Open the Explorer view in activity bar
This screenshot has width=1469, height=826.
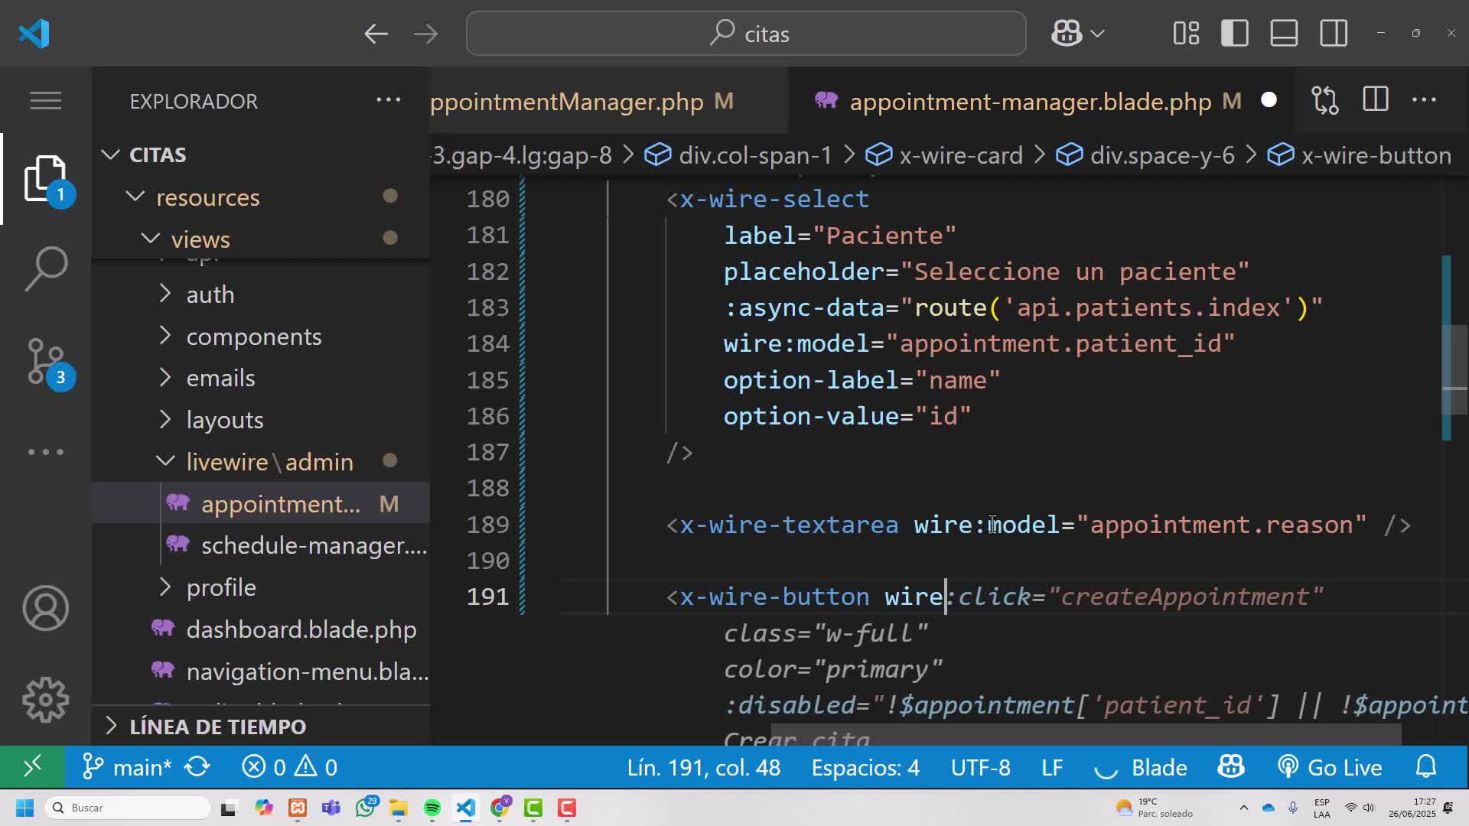46,179
